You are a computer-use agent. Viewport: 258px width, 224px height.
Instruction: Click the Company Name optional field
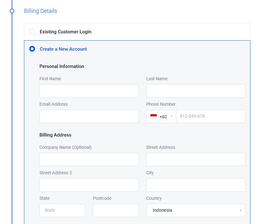click(x=89, y=159)
